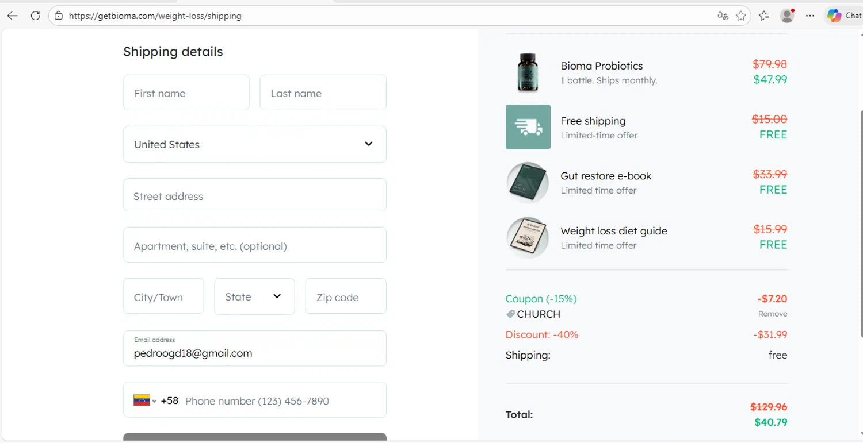Expand the United States country dropdown

tap(255, 144)
